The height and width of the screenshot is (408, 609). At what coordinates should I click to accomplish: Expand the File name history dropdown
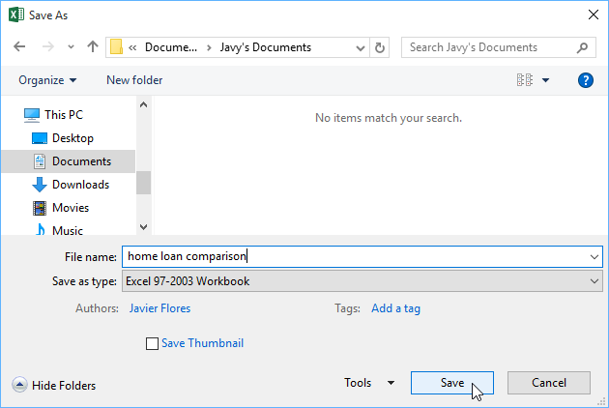pos(594,257)
